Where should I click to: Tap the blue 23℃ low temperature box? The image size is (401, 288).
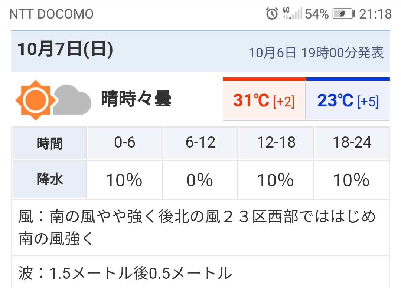click(x=348, y=100)
